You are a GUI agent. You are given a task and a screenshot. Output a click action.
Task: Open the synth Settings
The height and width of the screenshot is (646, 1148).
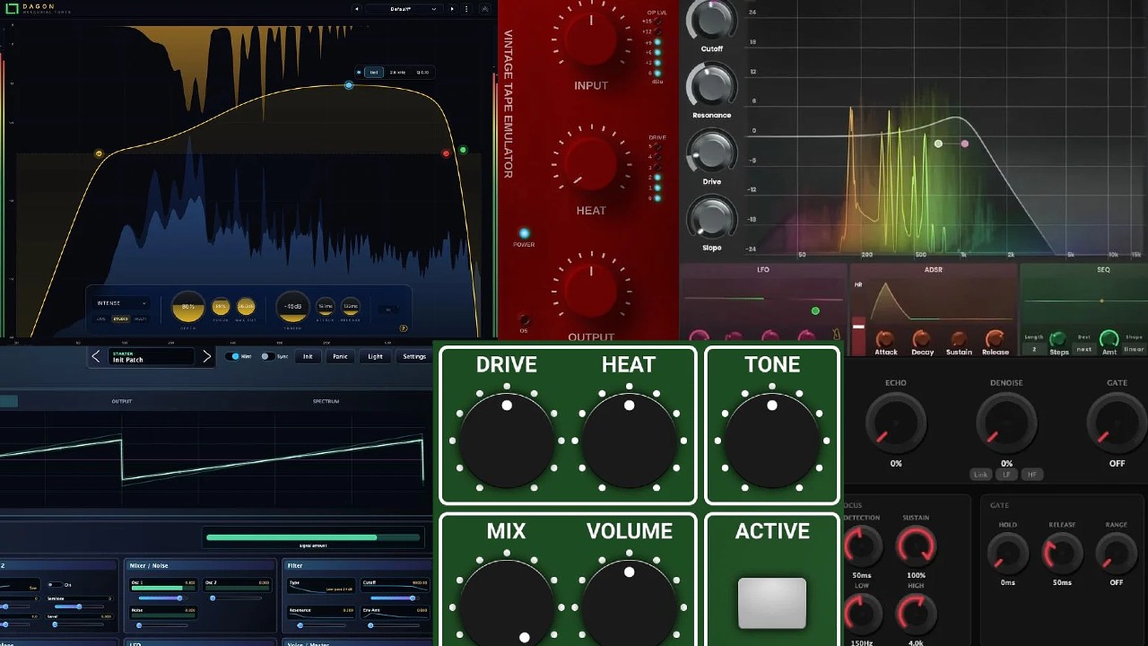414,356
